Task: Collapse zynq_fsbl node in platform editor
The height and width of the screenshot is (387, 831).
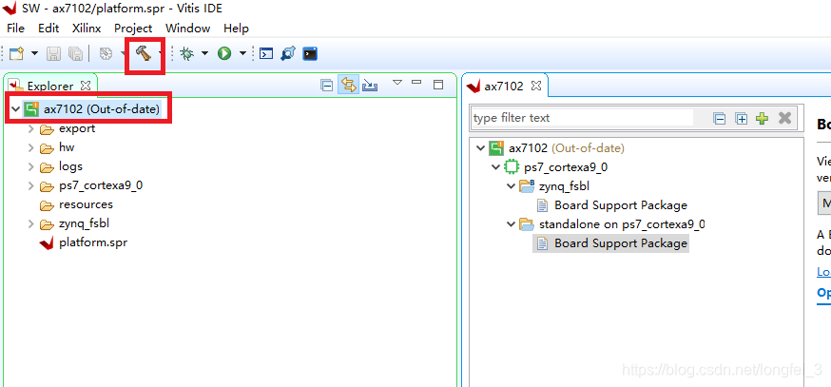Action: pos(511,186)
